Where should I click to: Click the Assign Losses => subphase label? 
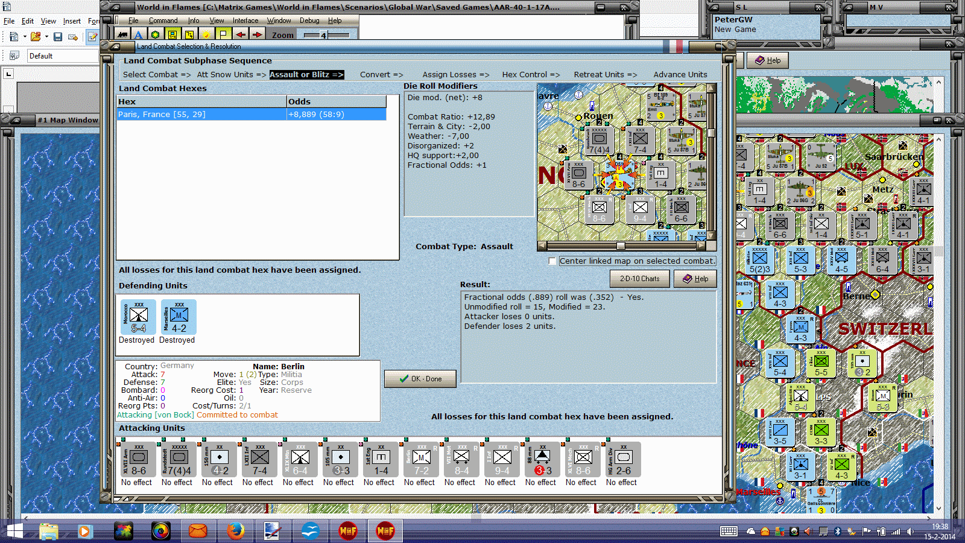click(x=456, y=75)
